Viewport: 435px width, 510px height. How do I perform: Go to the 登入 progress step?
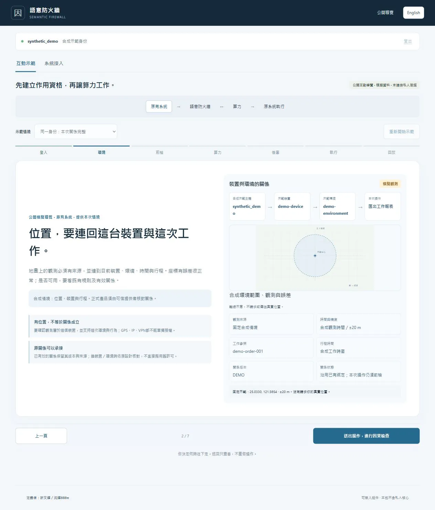(x=43, y=150)
